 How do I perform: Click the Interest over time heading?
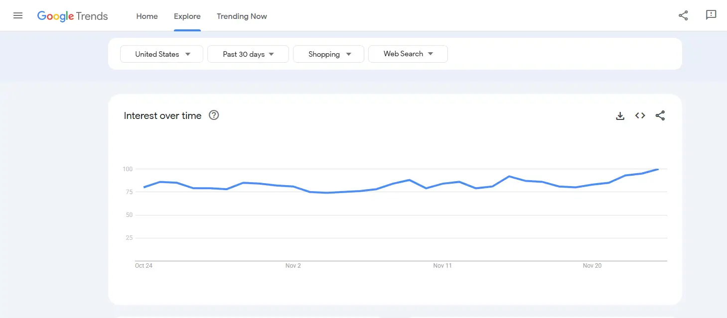tap(163, 115)
